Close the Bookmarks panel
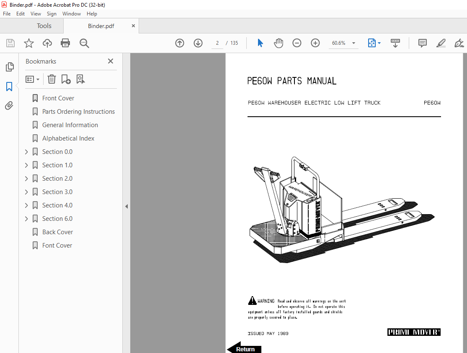Screen dimensions: 467x353 point(111,61)
